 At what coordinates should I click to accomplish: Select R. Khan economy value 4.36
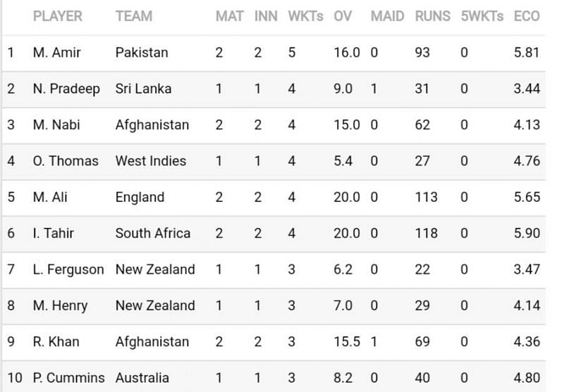[x=527, y=342]
